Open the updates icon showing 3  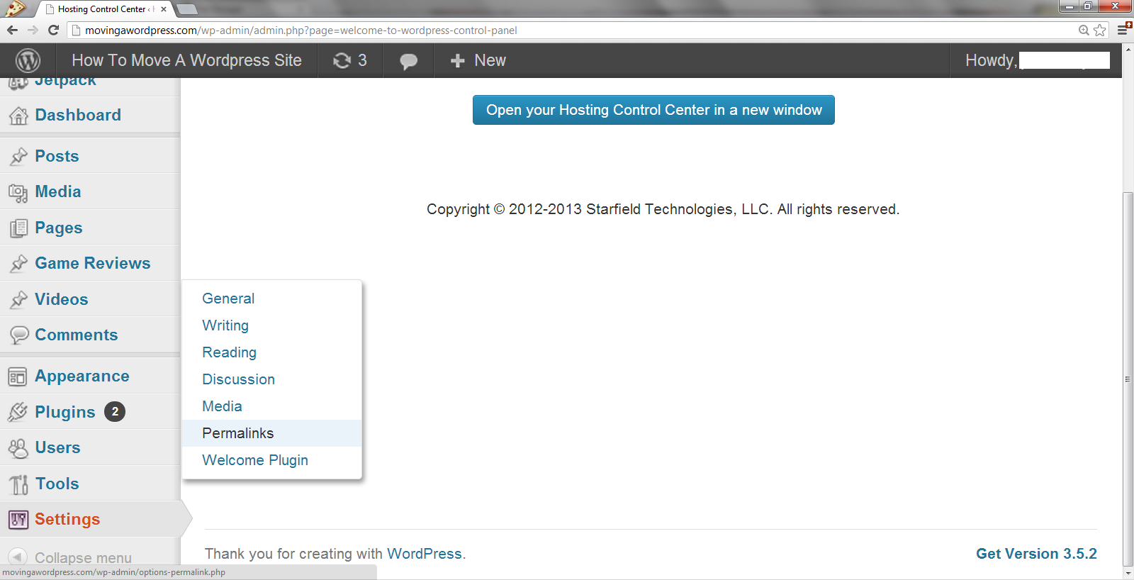350,60
